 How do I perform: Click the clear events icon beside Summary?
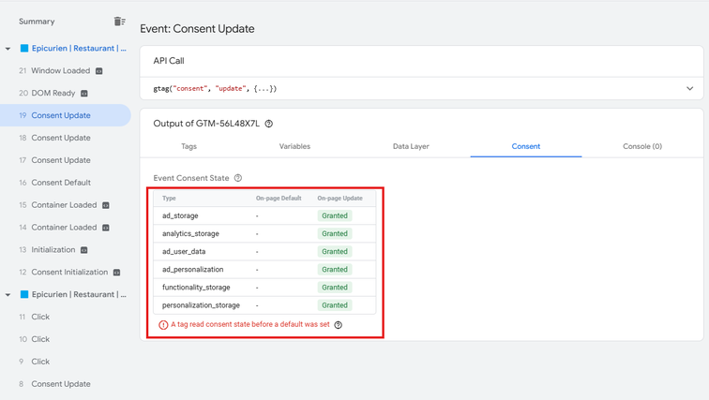(x=119, y=22)
